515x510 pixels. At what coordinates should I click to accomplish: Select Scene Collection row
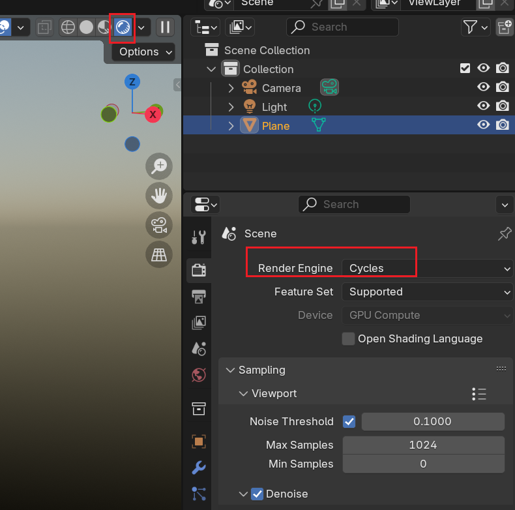pos(349,50)
